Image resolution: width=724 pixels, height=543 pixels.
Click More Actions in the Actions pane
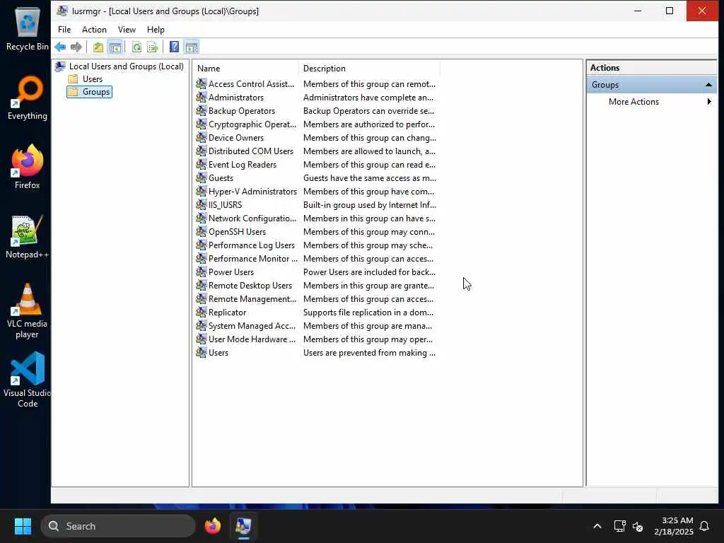pos(633,102)
